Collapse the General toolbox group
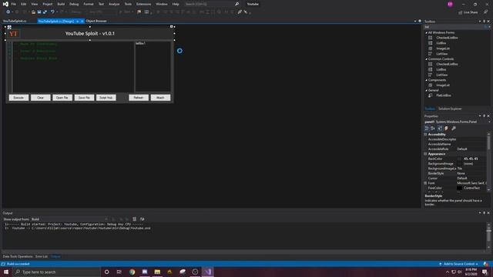 pos(426,90)
